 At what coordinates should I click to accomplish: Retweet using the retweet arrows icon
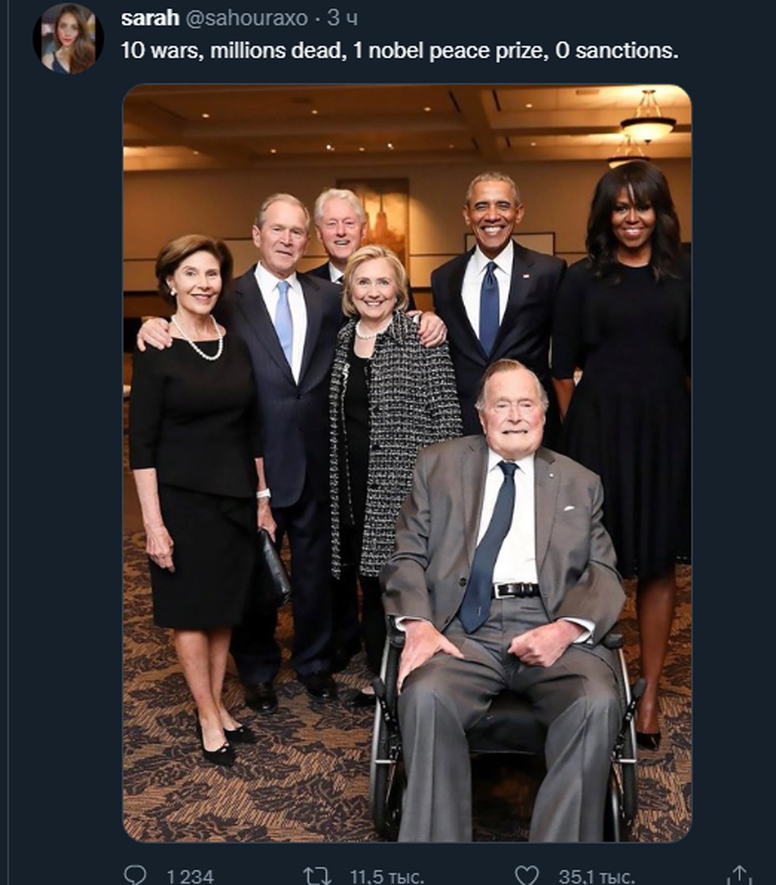pos(317,876)
